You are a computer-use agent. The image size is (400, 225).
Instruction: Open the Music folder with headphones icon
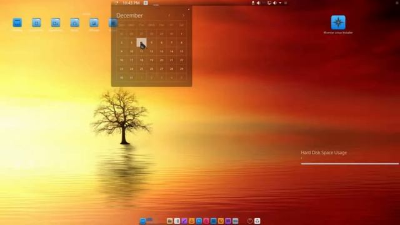75,22
